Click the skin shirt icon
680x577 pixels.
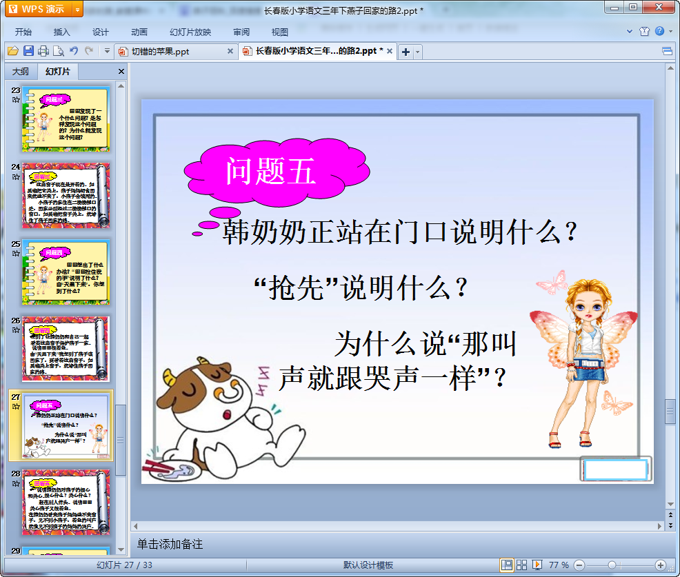[x=644, y=31]
